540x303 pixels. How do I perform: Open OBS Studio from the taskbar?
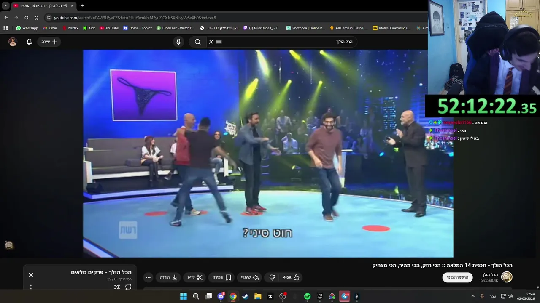click(x=283, y=296)
